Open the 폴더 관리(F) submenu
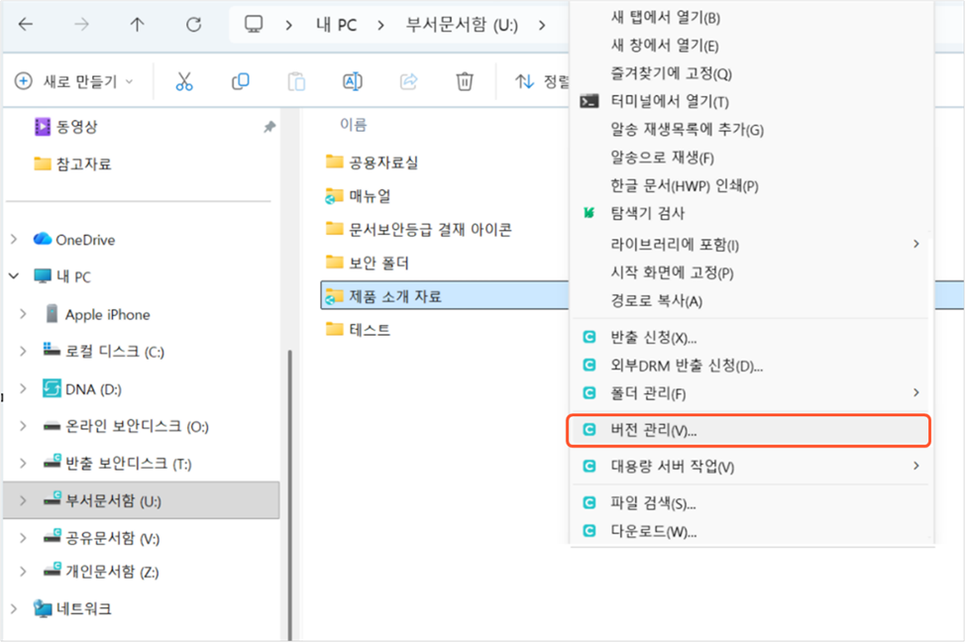 (649, 394)
